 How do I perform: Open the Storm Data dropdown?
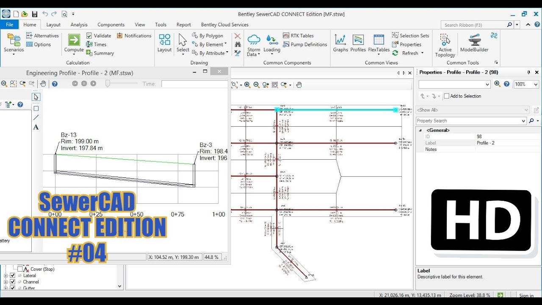254,46
